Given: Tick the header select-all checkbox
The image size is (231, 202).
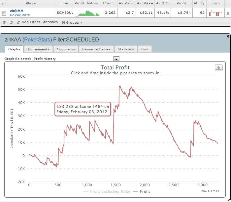Looking at the screenshot, I should click(4, 4).
